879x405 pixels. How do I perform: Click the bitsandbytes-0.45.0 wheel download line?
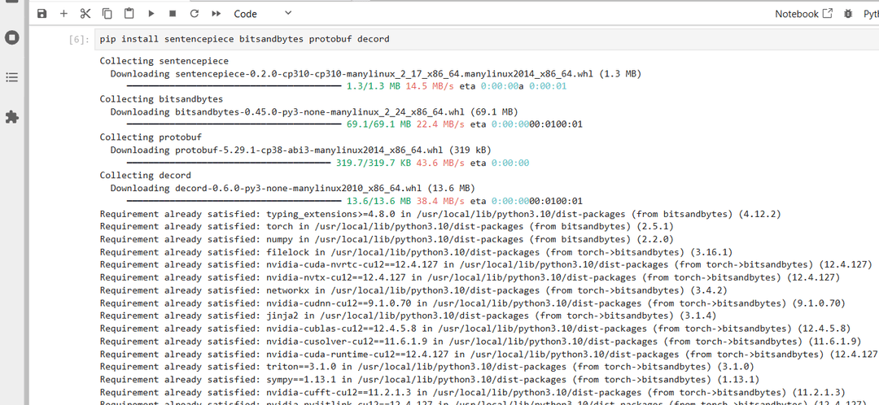click(314, 112)
